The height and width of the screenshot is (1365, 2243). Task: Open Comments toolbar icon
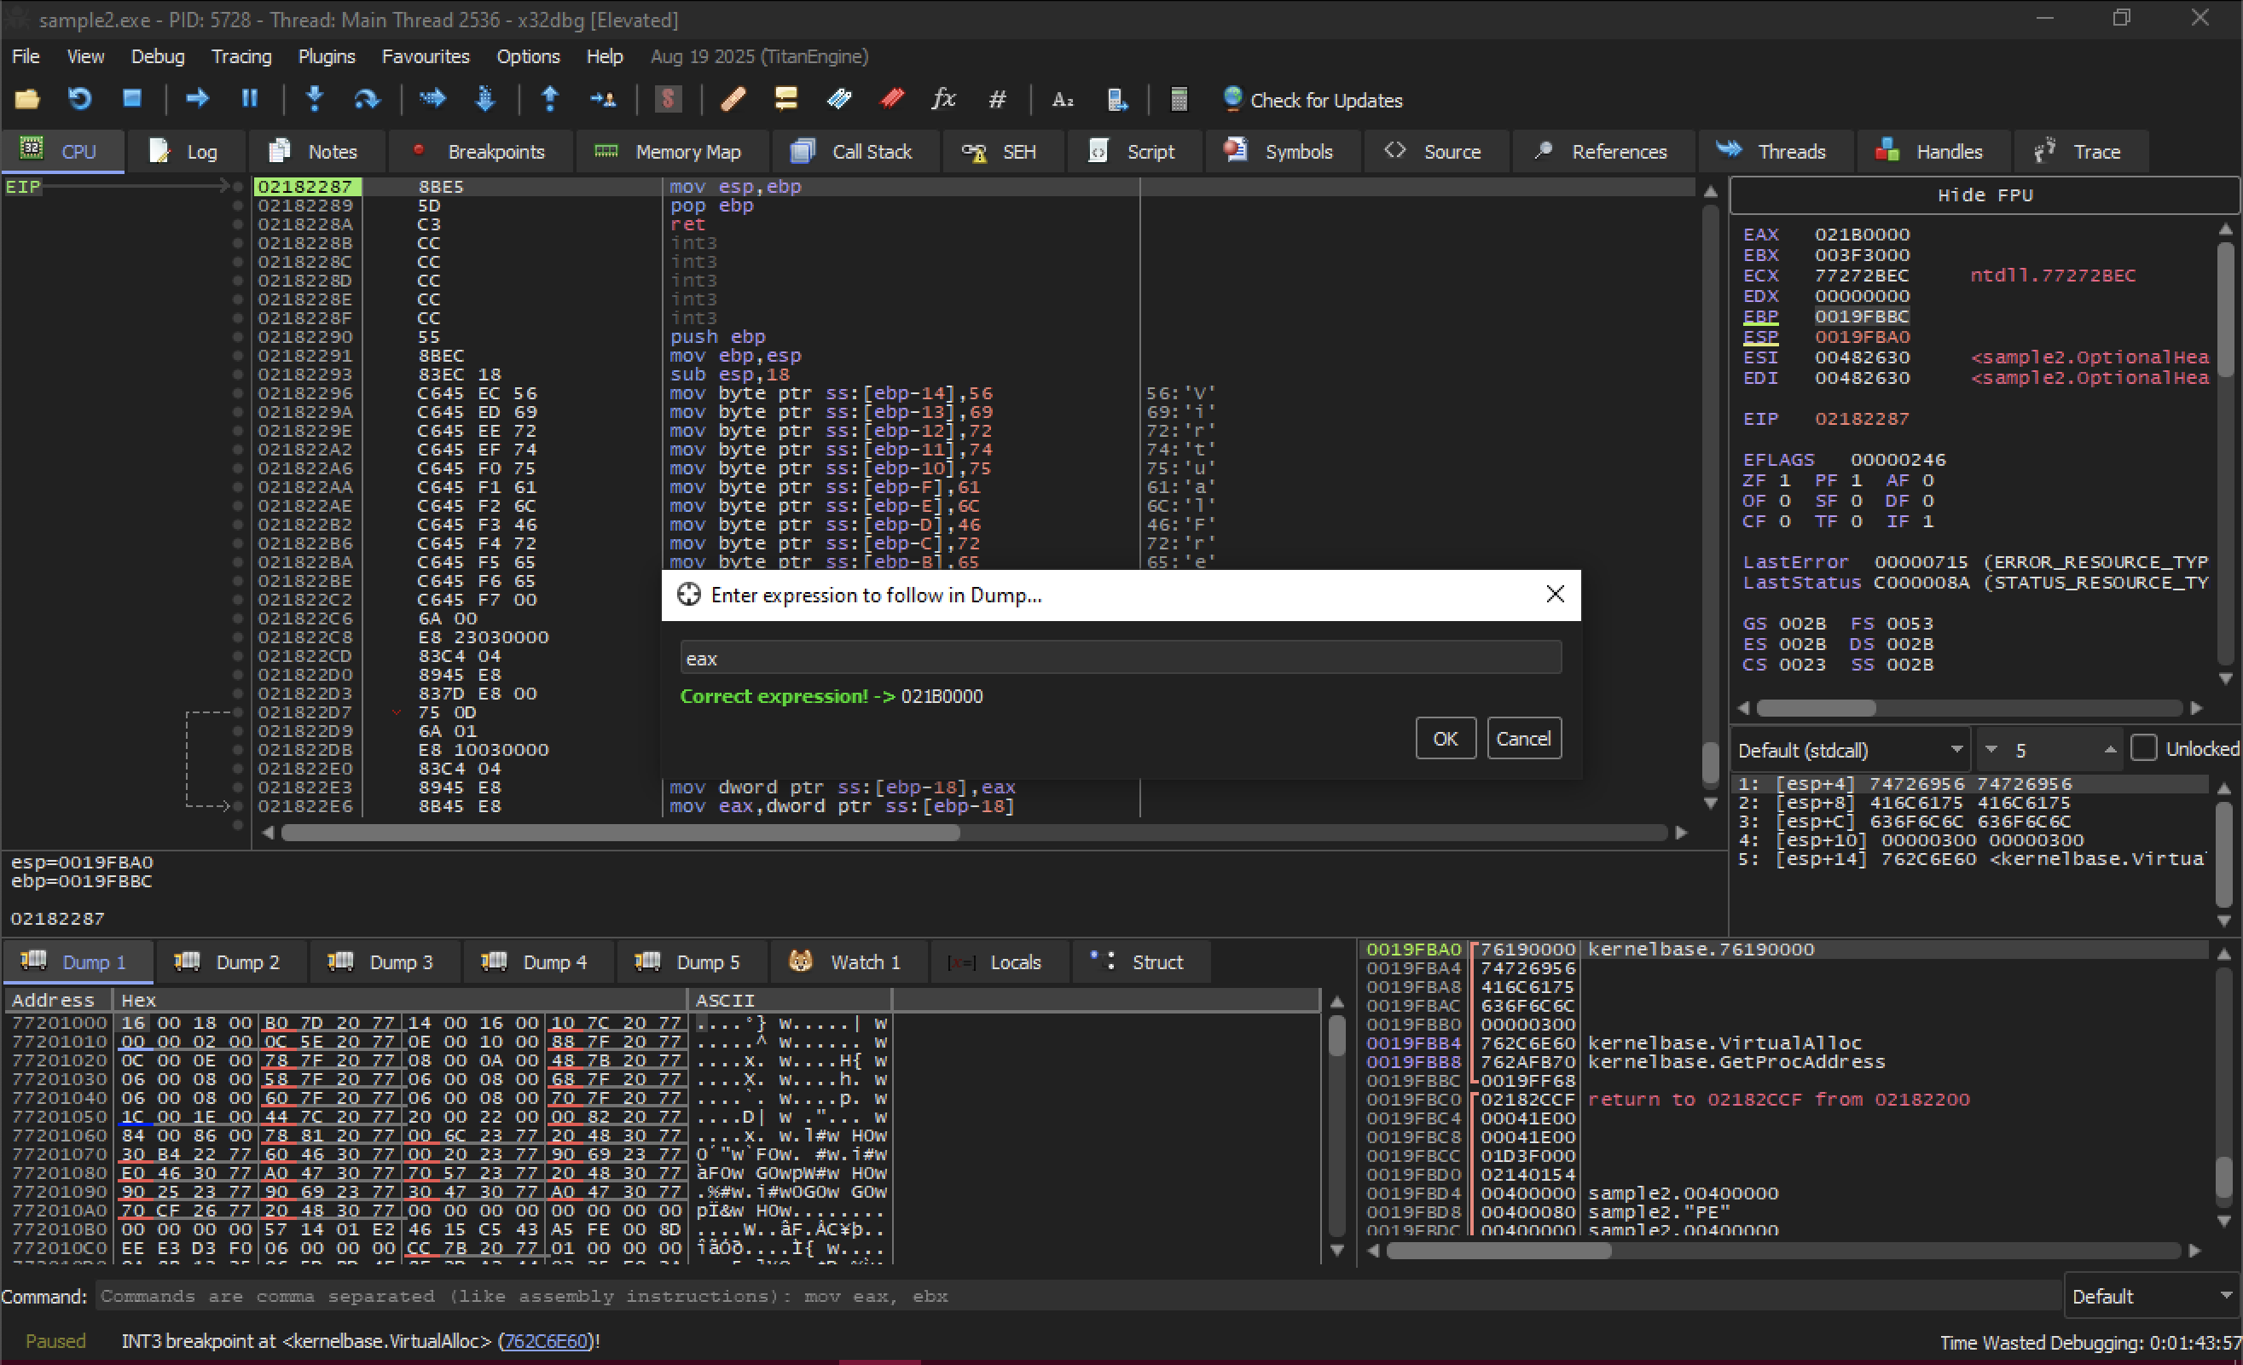[785, 99]
